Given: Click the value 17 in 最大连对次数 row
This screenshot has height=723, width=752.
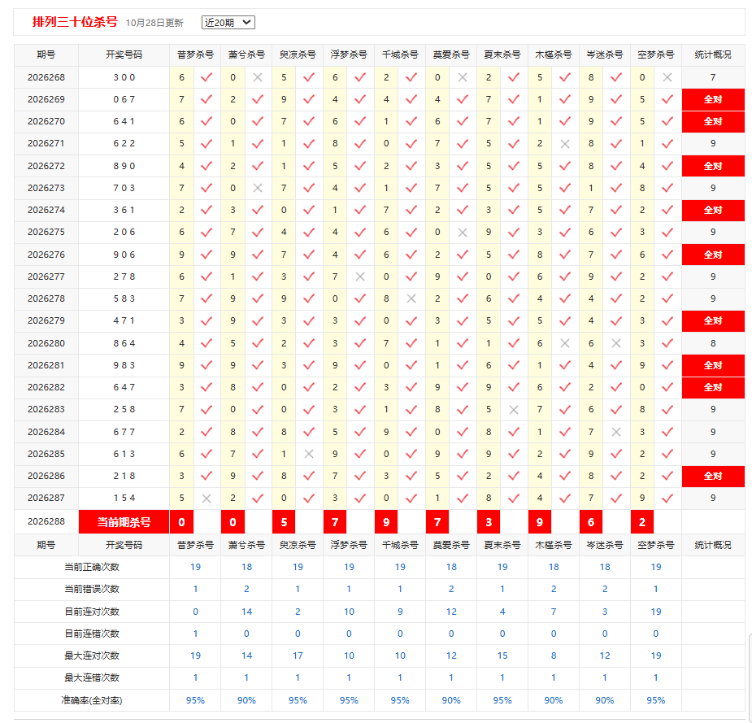Looking at the screenshot, I should click(298, 655).
